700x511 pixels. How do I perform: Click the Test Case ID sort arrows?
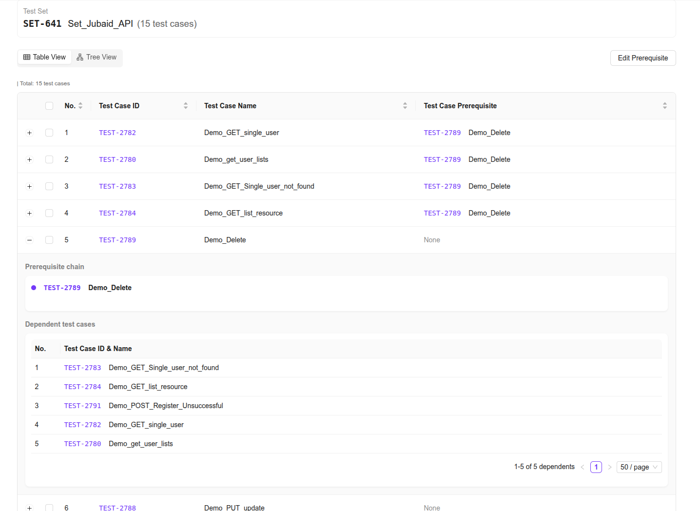[186, 106]
